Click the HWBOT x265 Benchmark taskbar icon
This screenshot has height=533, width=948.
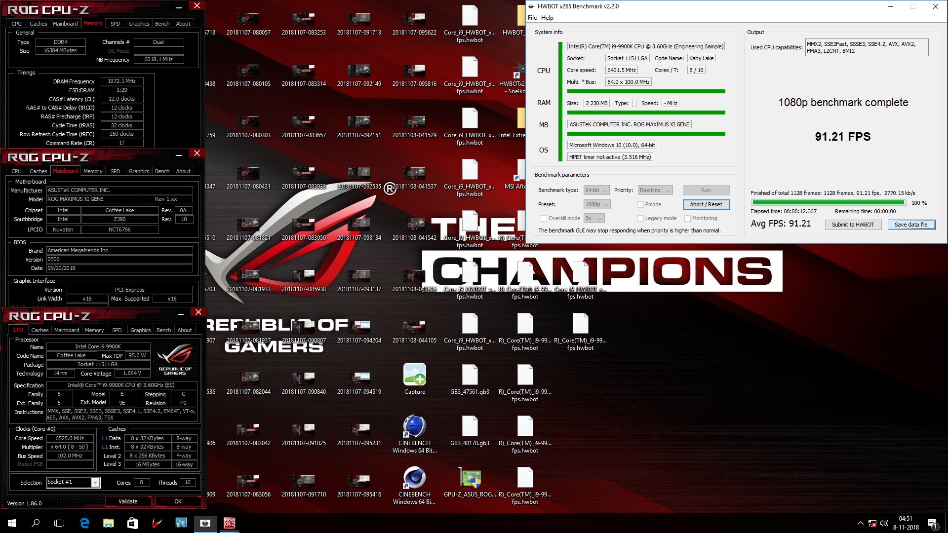(x=205, y=523)
